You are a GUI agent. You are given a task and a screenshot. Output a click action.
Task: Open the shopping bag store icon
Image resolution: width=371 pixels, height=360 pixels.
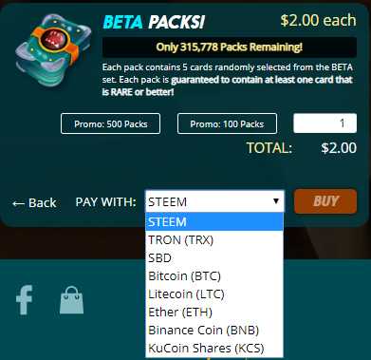point(72,300)
